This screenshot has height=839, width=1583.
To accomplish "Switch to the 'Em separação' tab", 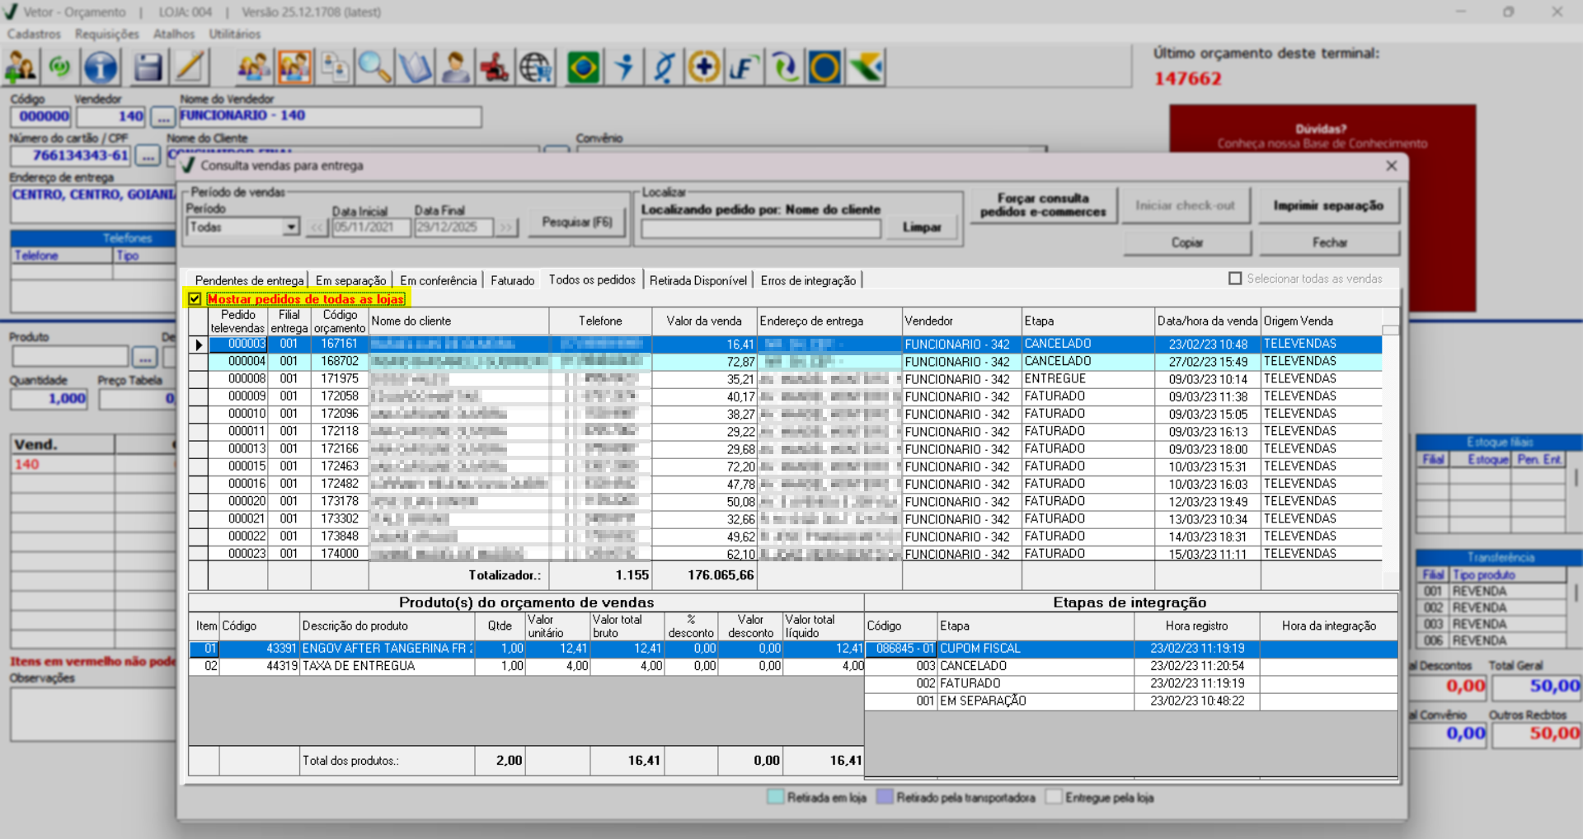I will (350, 280).
